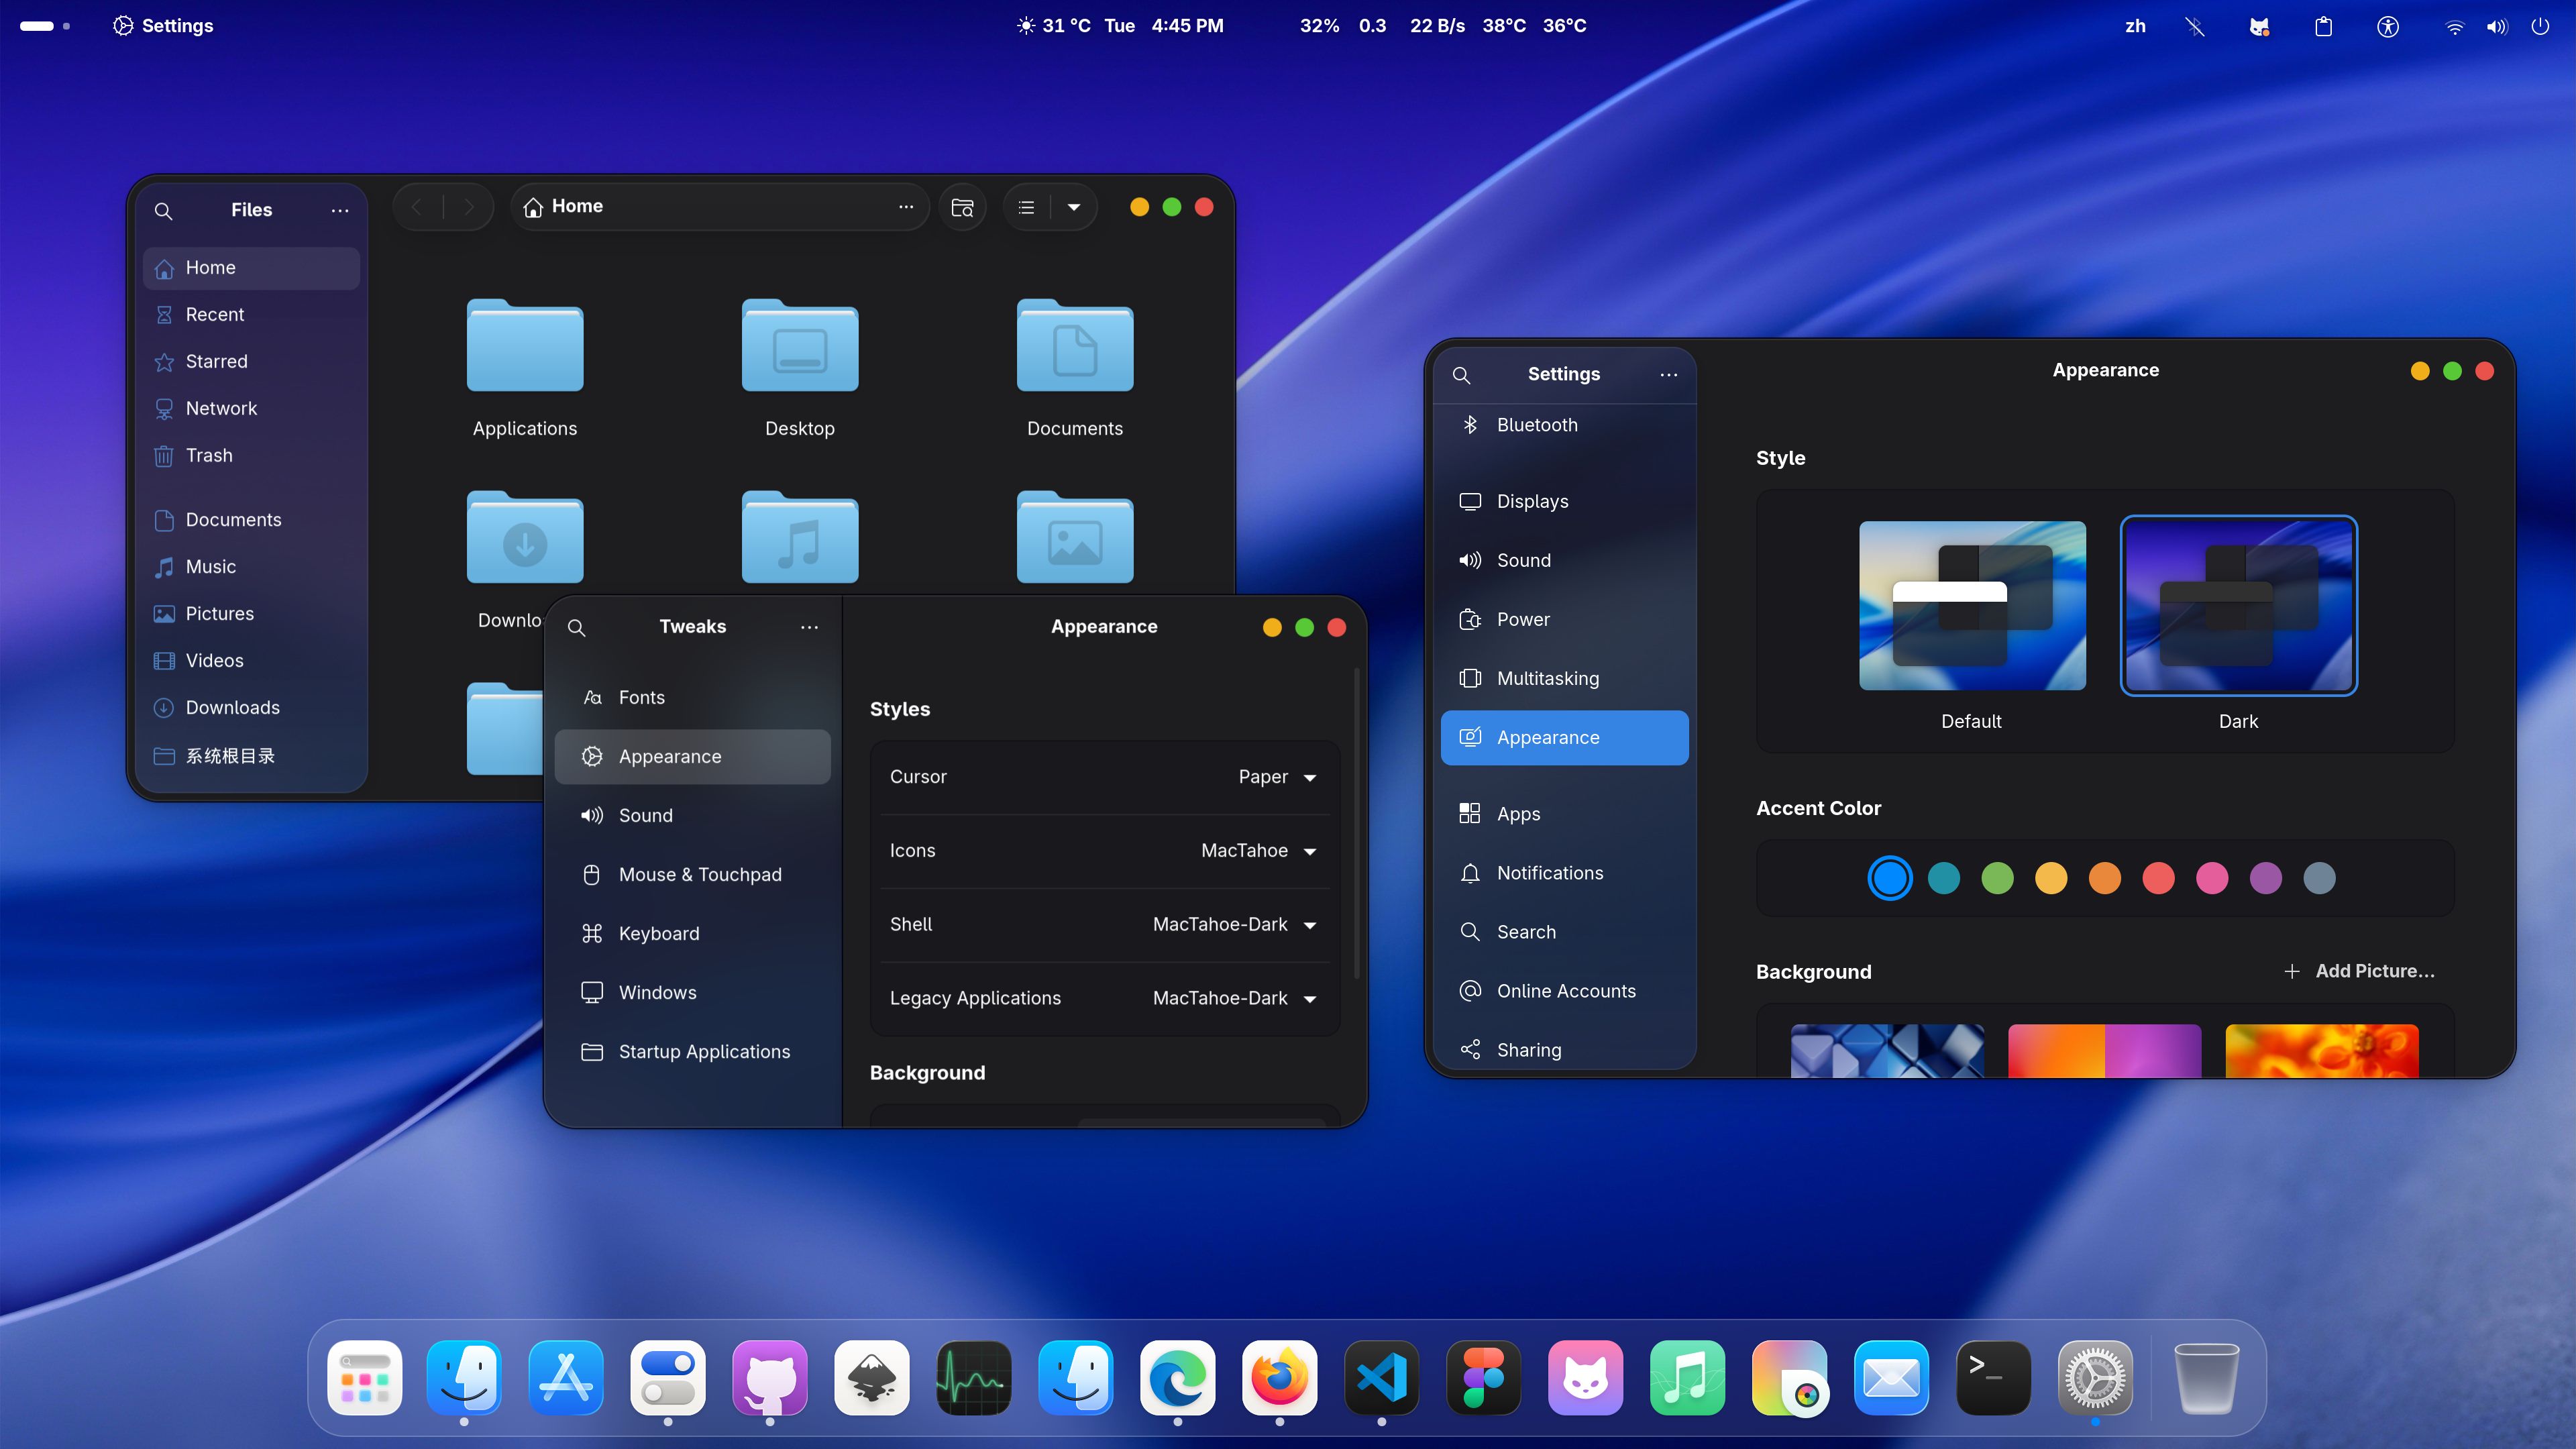Screen dimensions: 2576x1449
Task: Switch Files to list view icon
Action: 1026,207
